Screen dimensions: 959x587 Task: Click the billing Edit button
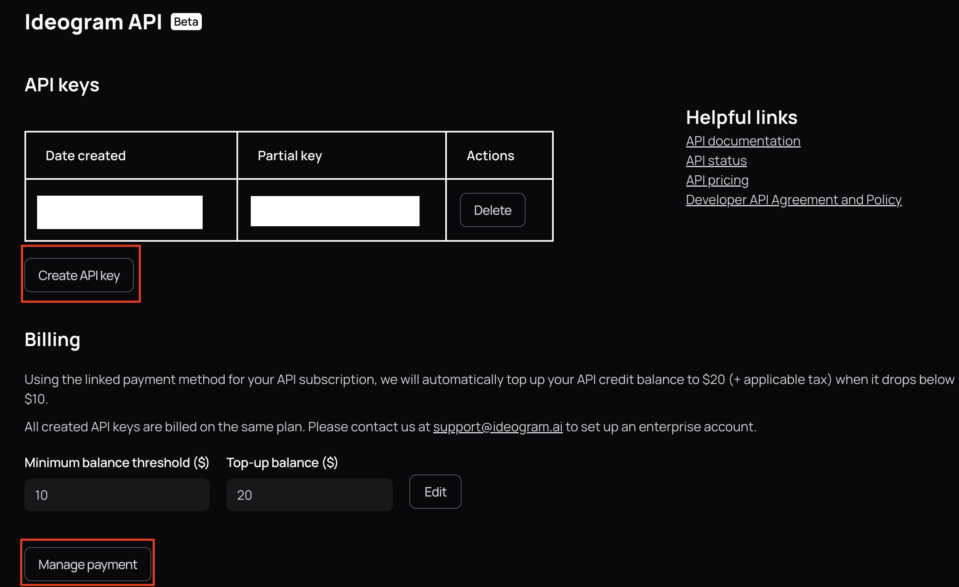click(x=435, y=492)
